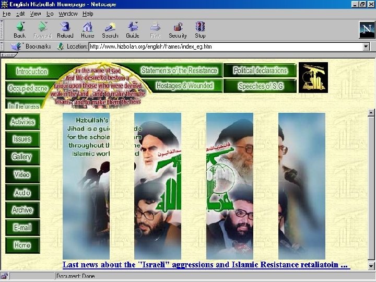
Task: Open Statements of the Resistance page
Action: (179, 70)
